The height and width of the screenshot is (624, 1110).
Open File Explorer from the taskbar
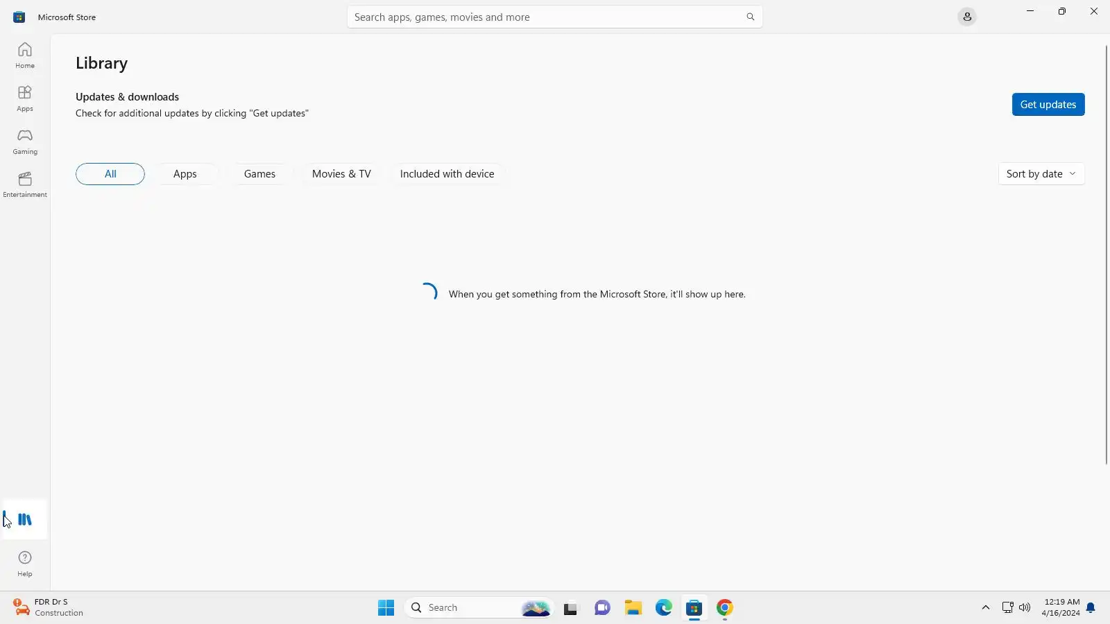click(633, 608)
